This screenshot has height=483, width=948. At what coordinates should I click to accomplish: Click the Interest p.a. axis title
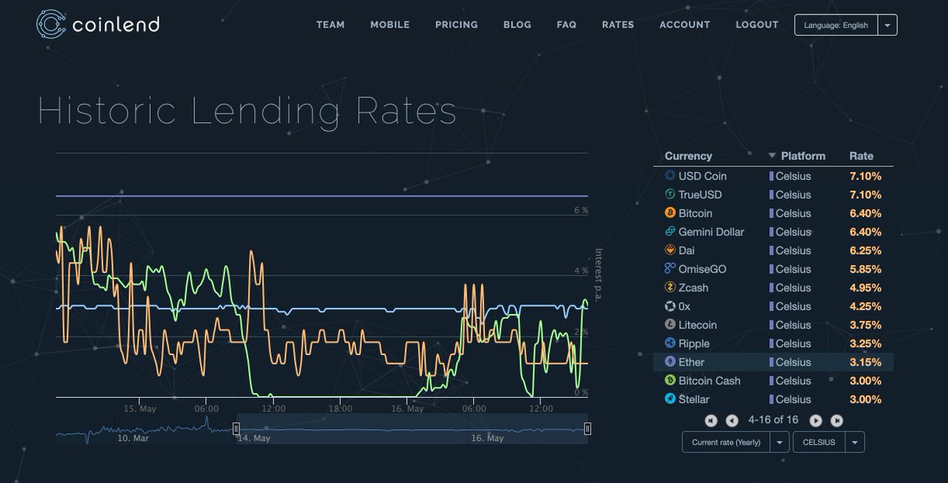(x=598, y=274)
